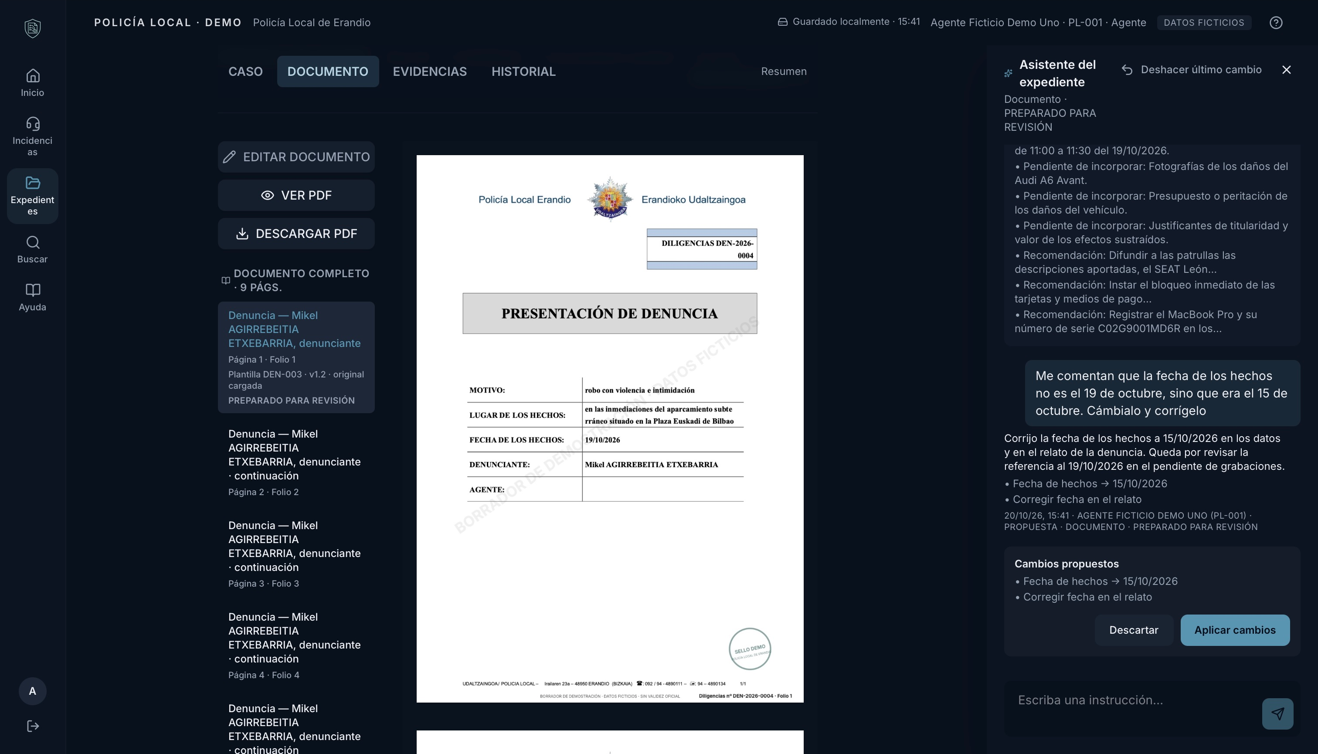Open the HISTORIAL tab
Viewport: 1318px width, 754px height.
click(523, 71)
